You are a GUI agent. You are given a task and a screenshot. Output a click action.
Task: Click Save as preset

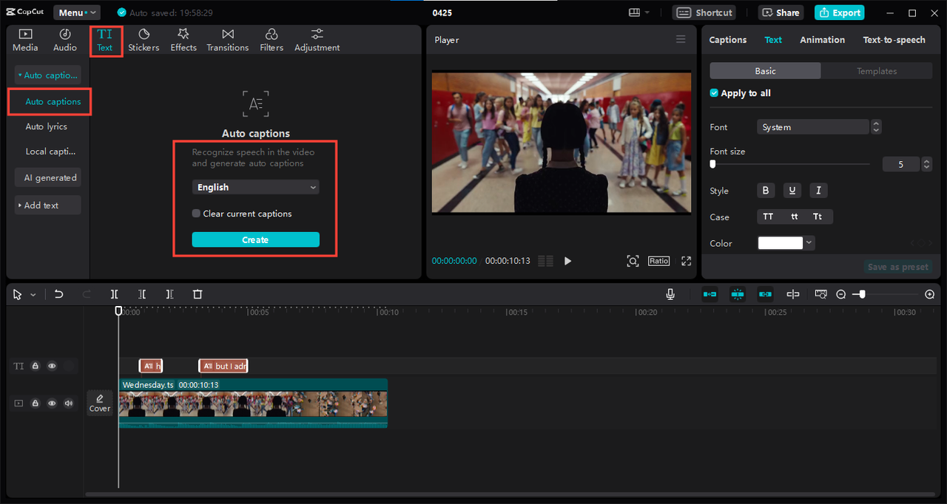(899, 267)
